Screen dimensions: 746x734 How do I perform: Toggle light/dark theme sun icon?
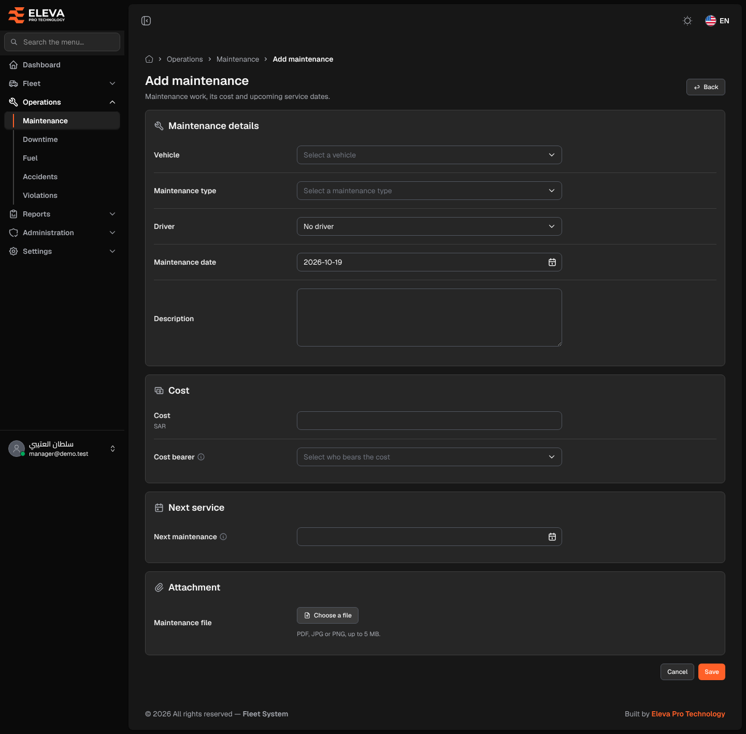(687, 21)
